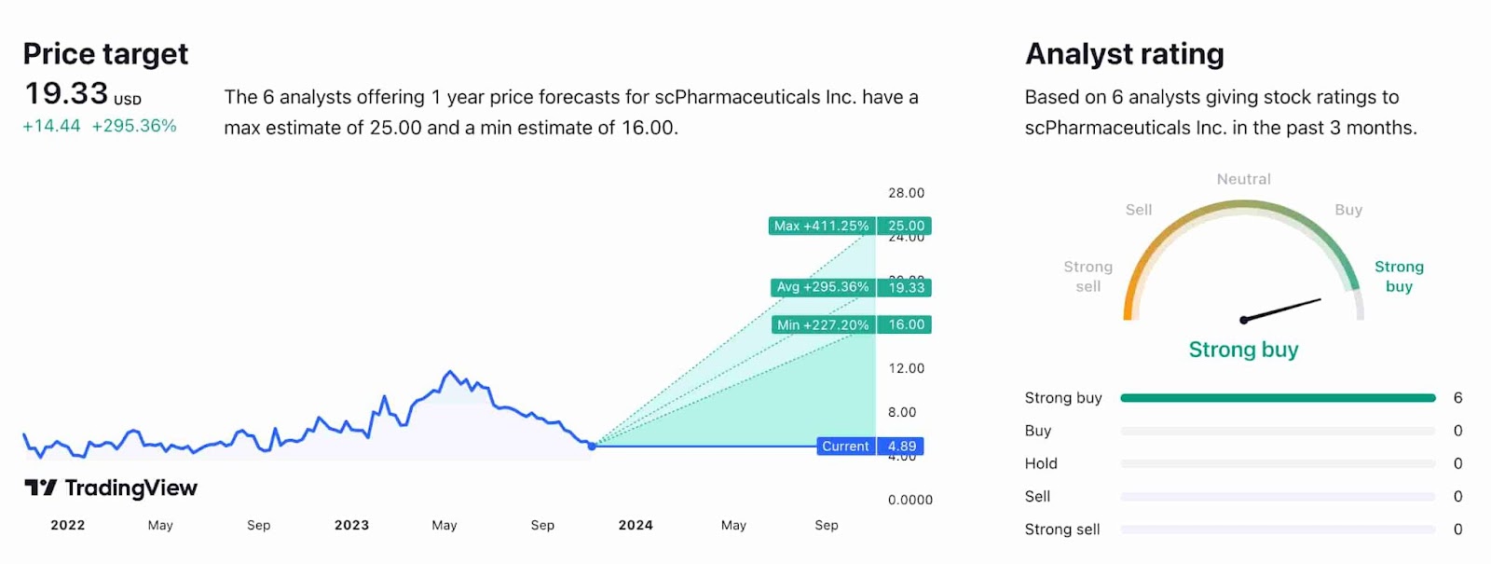The height and width of the screenshot is (564, 1491).
Task: Click the 2024 label on time axis
Action: (x=636, y=525)
